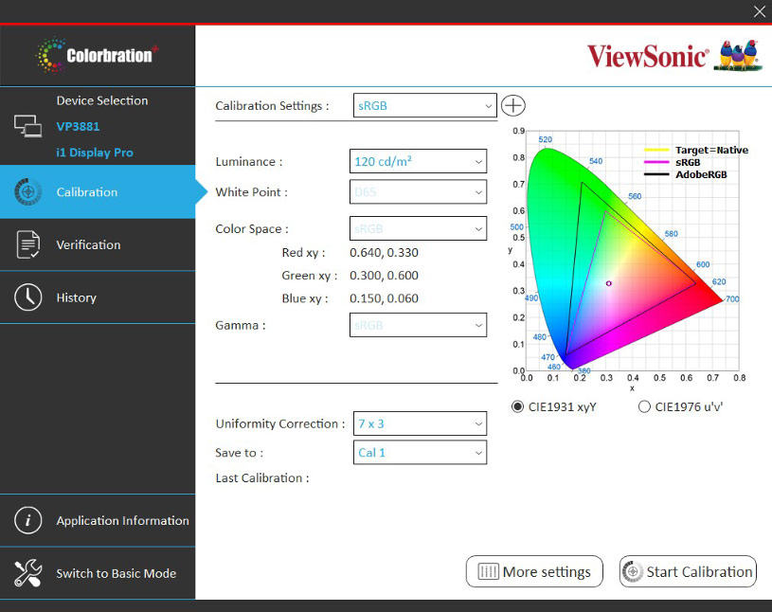Screen dimensions: 772x612
Task: Click the Blue xy value 0.150, 0.060
Action: click(384, 298)
